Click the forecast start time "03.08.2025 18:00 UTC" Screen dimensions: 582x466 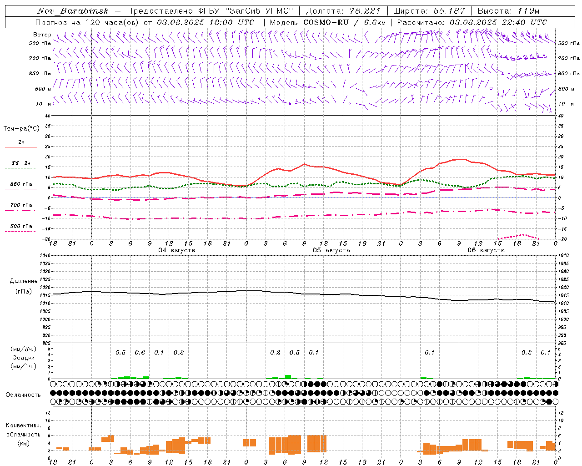pos(206,22)
